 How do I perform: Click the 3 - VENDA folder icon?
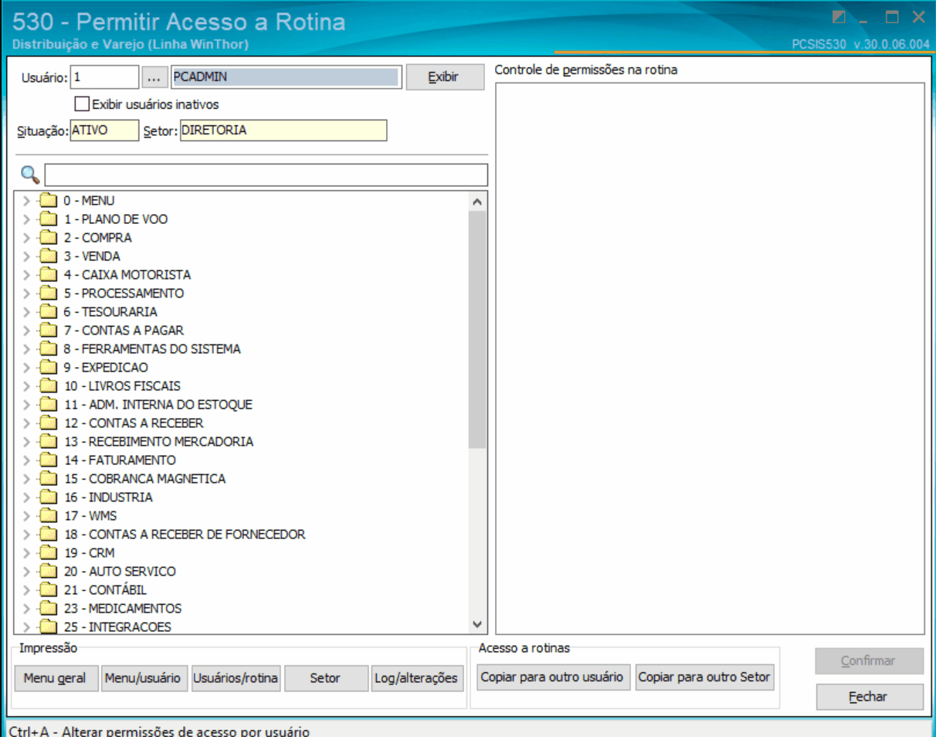tap(49, 256)
